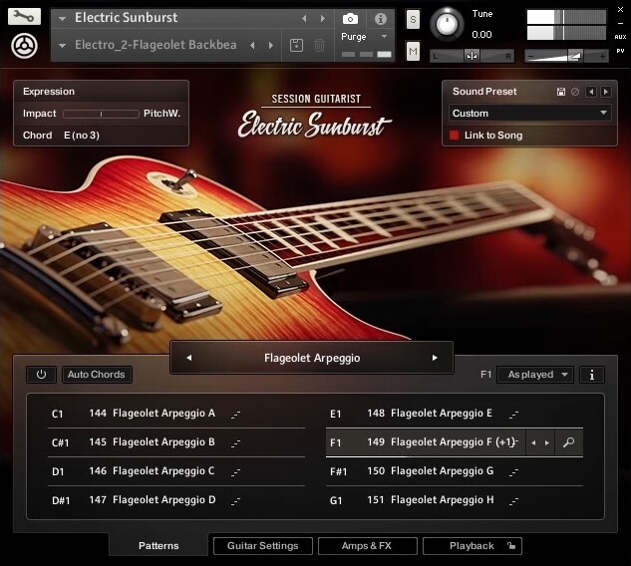Go to previous instrument arrow

pos(304,19)
